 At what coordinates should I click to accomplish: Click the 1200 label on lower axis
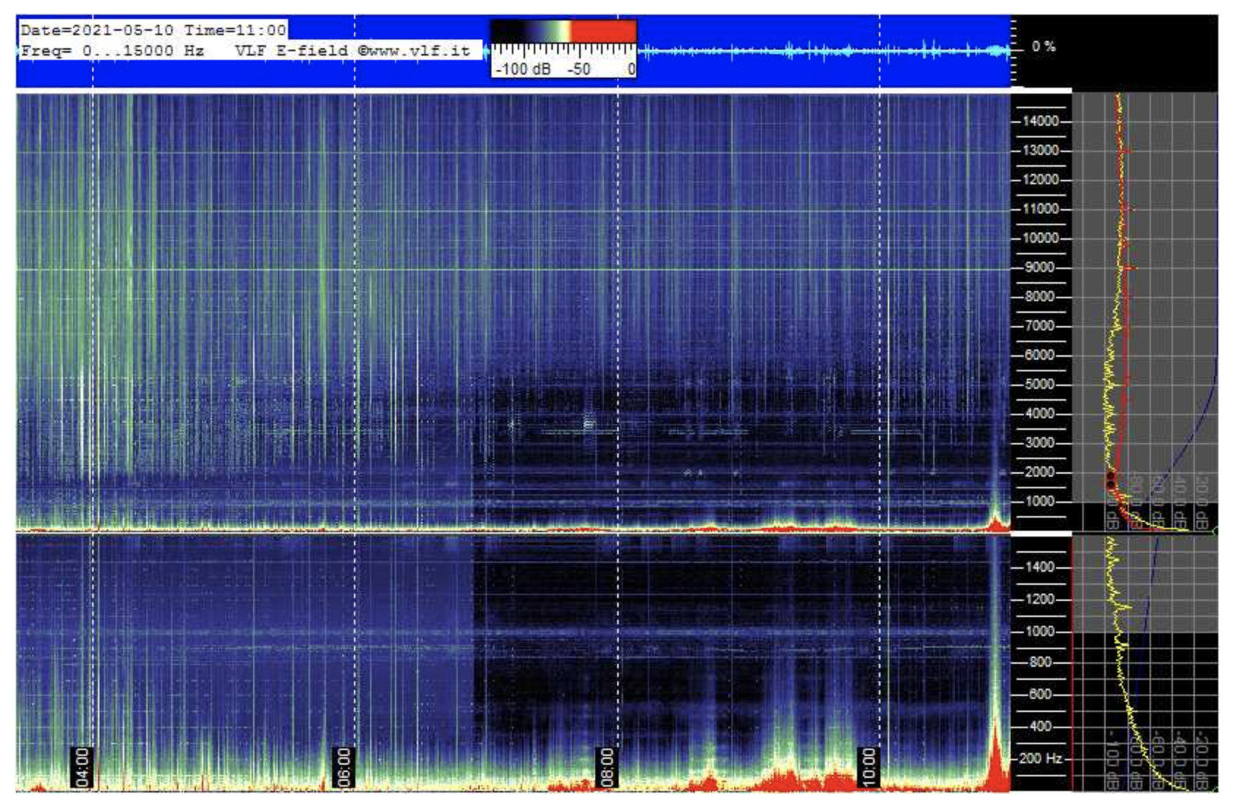[1040, 599]
